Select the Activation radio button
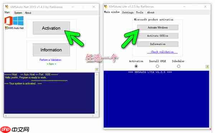This screenshot has width=215, height=133. 136,66
